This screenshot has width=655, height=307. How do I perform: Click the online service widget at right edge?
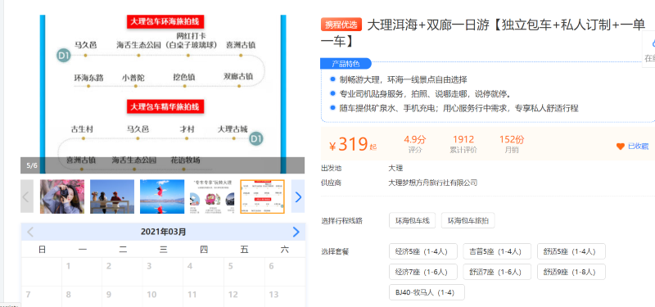[648, 49]
